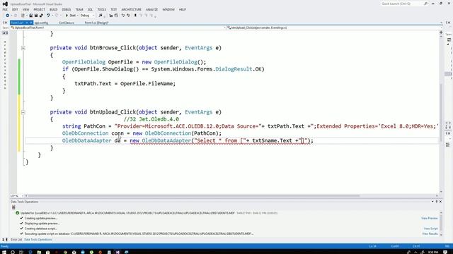Image resolution: width=453 pixels, height=254 pixels.
Task: Open the WINDOW menu
Action: [x=168, y=9]
